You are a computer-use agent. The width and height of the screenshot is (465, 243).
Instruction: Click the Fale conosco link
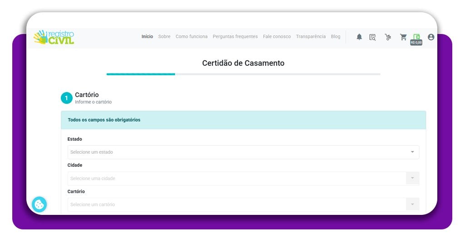[x=277, y=37]
